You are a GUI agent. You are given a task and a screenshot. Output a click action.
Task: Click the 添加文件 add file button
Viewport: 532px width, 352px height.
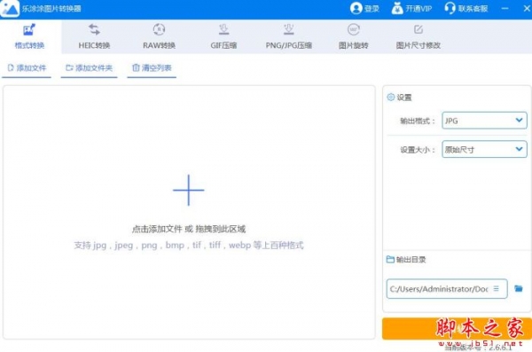(27, 68)
